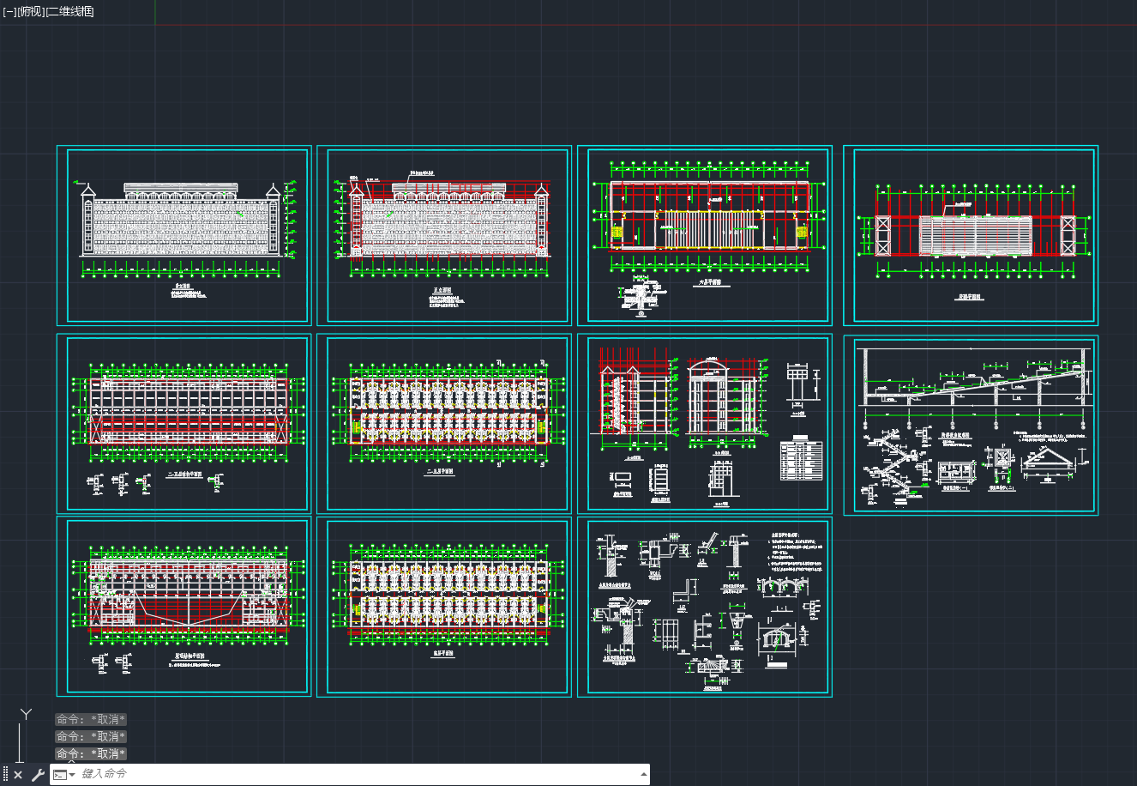
Task: Click the door and window schedule table
Action: (x=801, y=461)
